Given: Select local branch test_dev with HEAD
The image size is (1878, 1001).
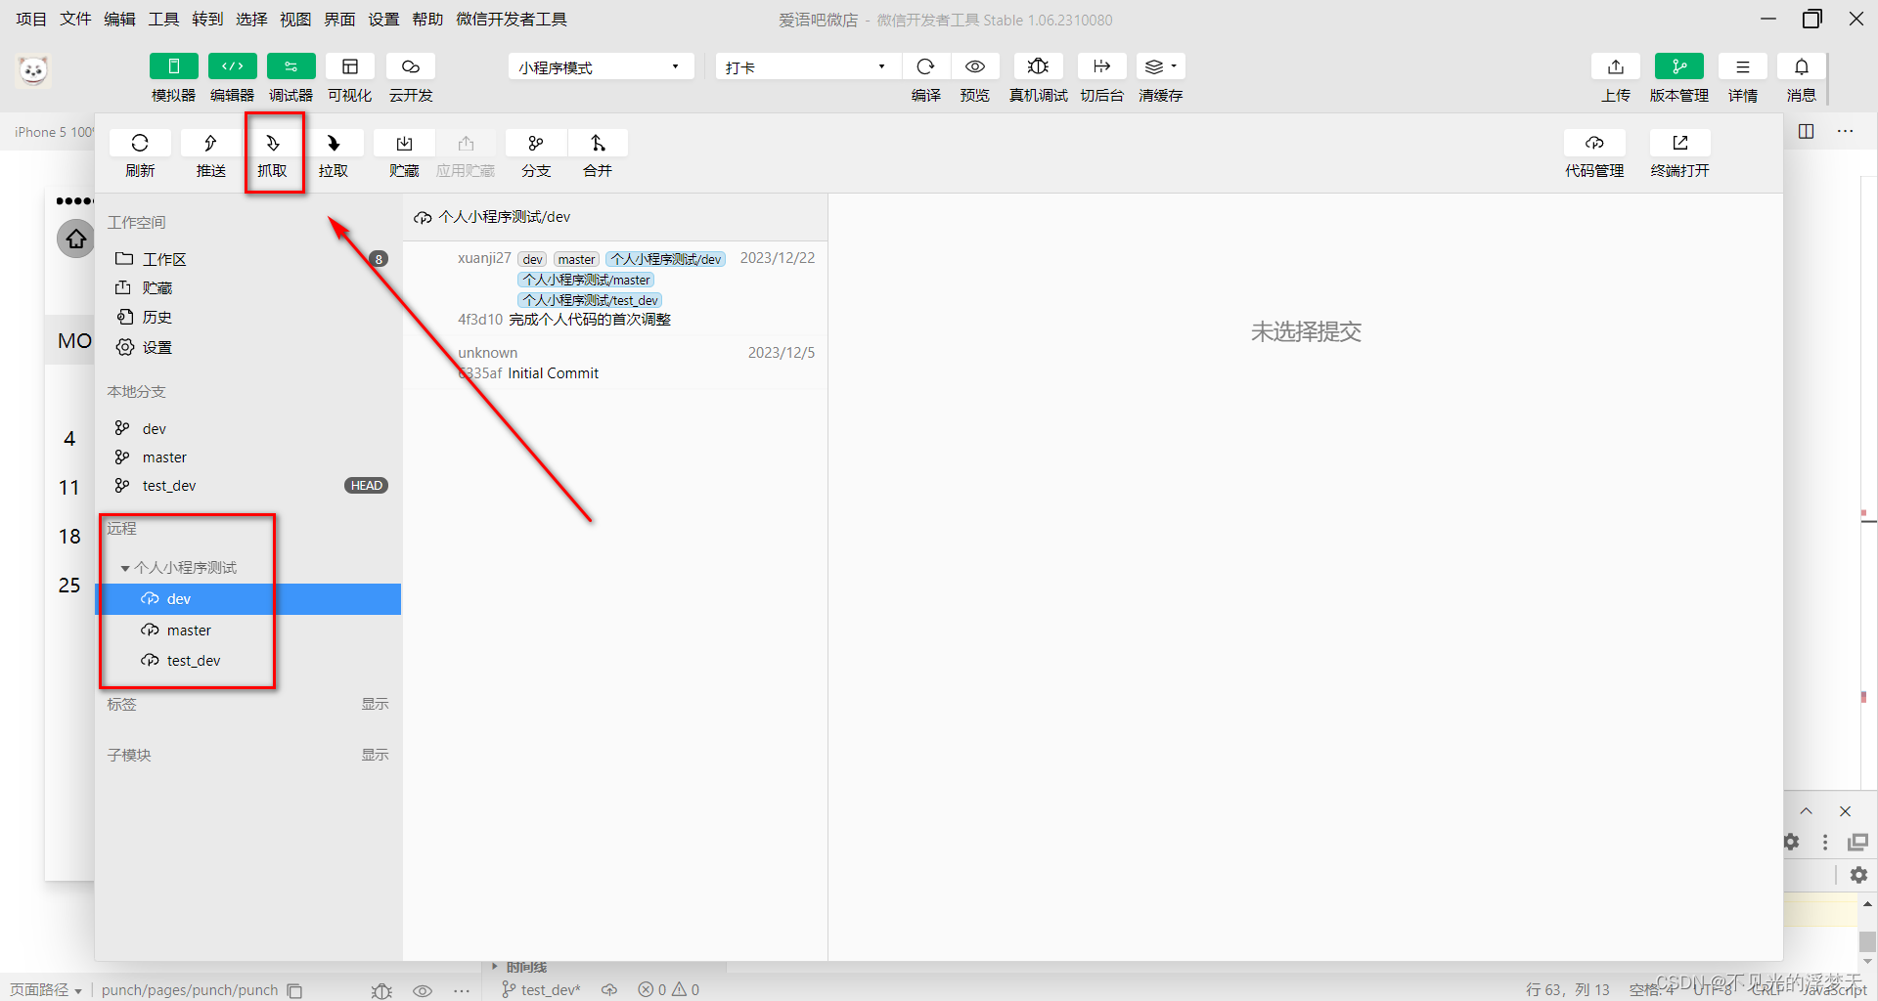Looking at the screenshot, I should pyautogui.click(x=249, y=485).
